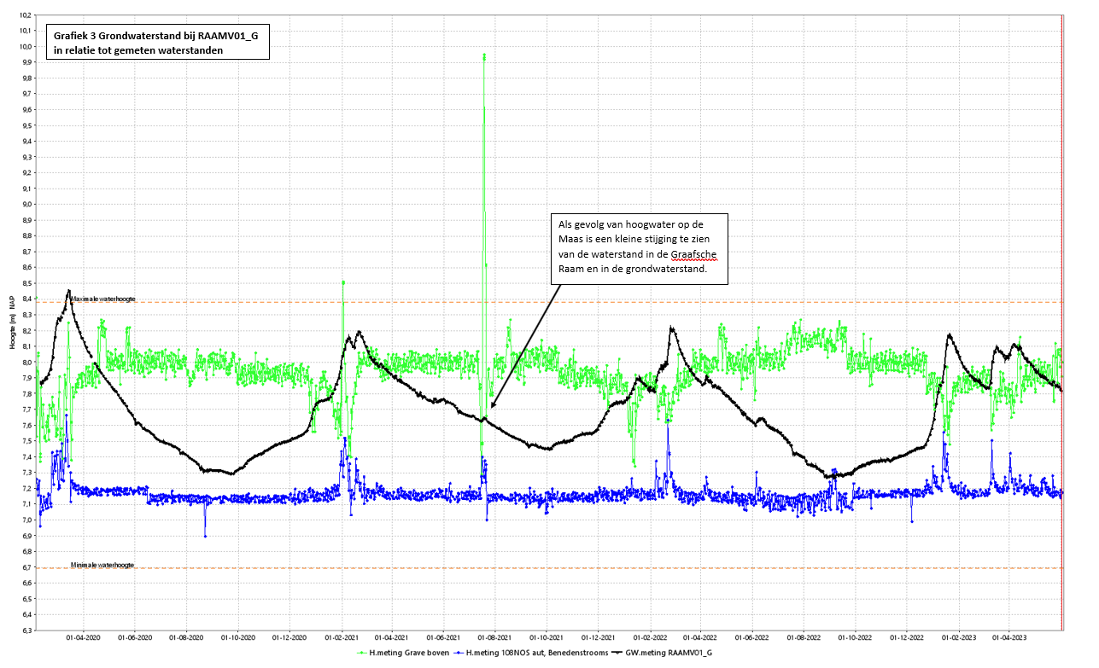
Task: Click the 'Maximale waterhoogte' threshold label
Action: pyautogui.click(x=102, y=299)
